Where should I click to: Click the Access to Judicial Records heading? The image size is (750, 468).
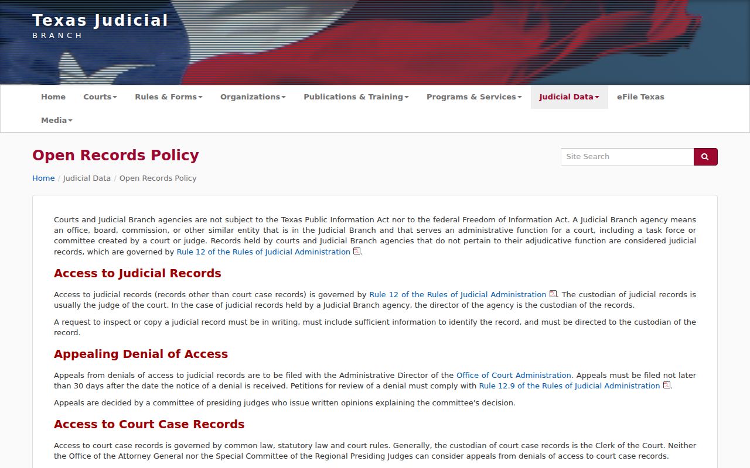(138, 273)
